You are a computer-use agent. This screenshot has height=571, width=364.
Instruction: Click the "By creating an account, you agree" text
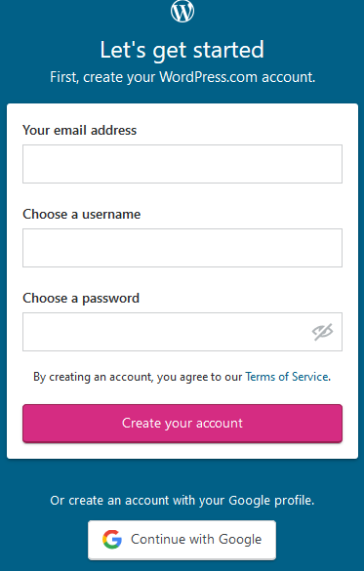pyautogui.click(x=138, y=377)
